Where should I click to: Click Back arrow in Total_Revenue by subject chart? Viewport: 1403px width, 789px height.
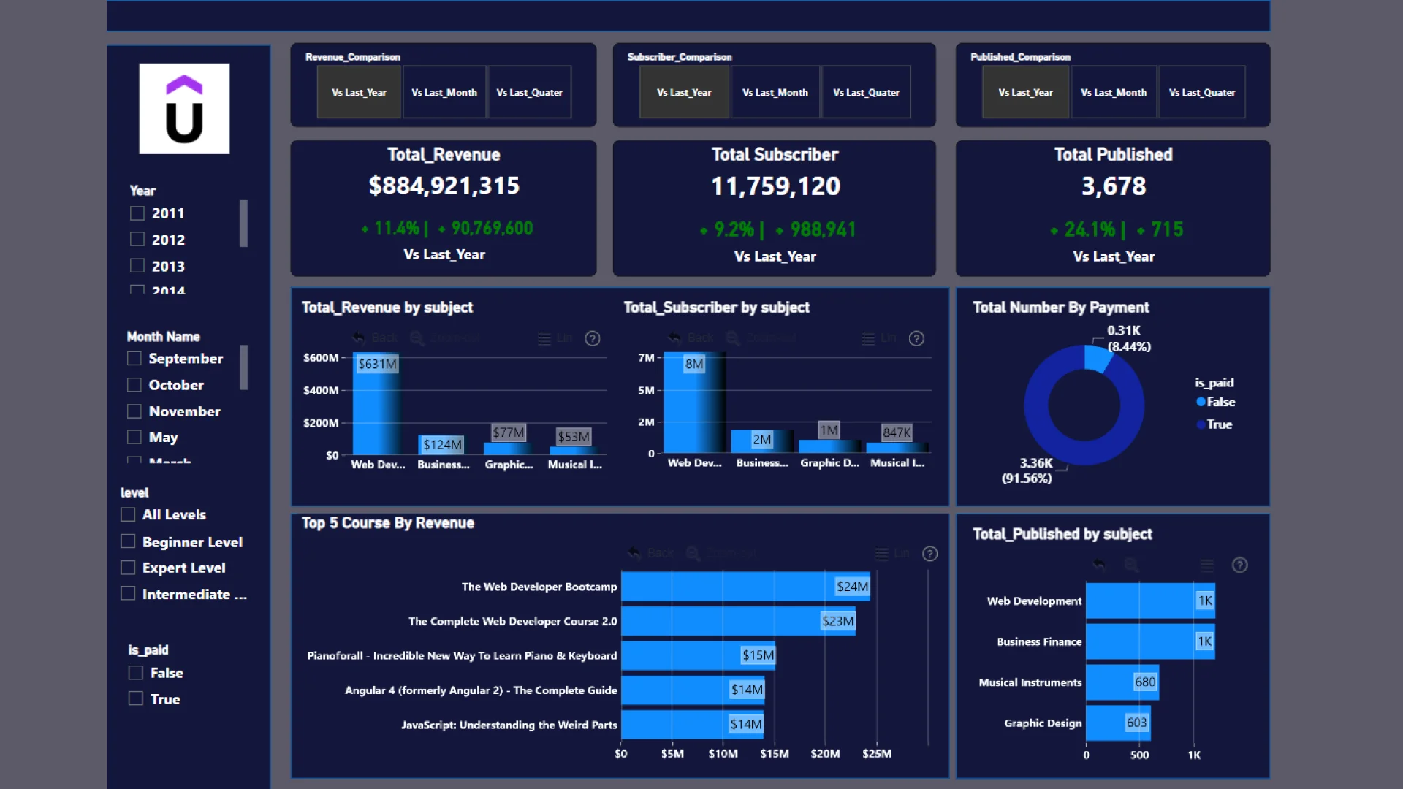(359, 338)
